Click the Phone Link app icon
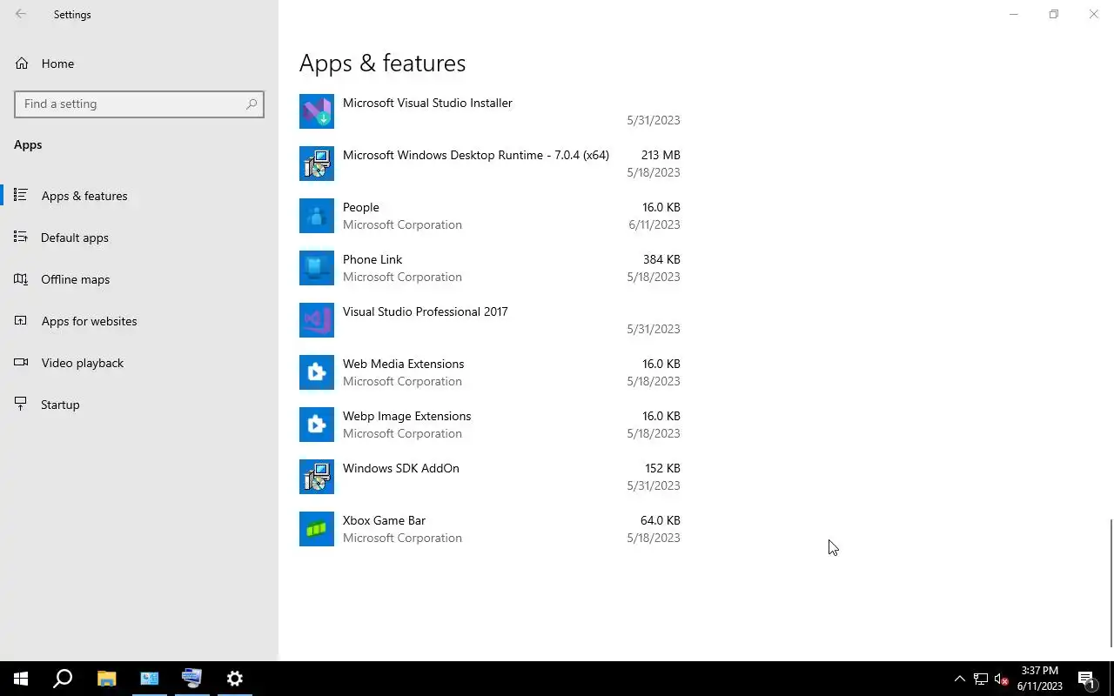Image resolution: width=1114 pixels, height=696 pixels. [317, 268]
